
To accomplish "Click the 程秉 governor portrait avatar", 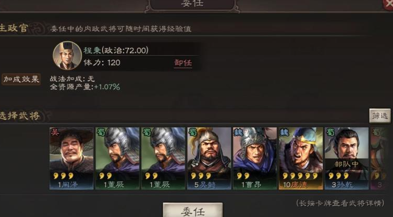I will click(67, 56).
